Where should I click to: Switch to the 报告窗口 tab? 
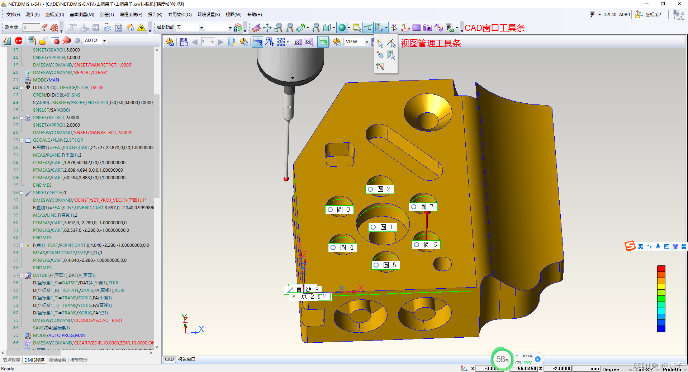point(186,359)
